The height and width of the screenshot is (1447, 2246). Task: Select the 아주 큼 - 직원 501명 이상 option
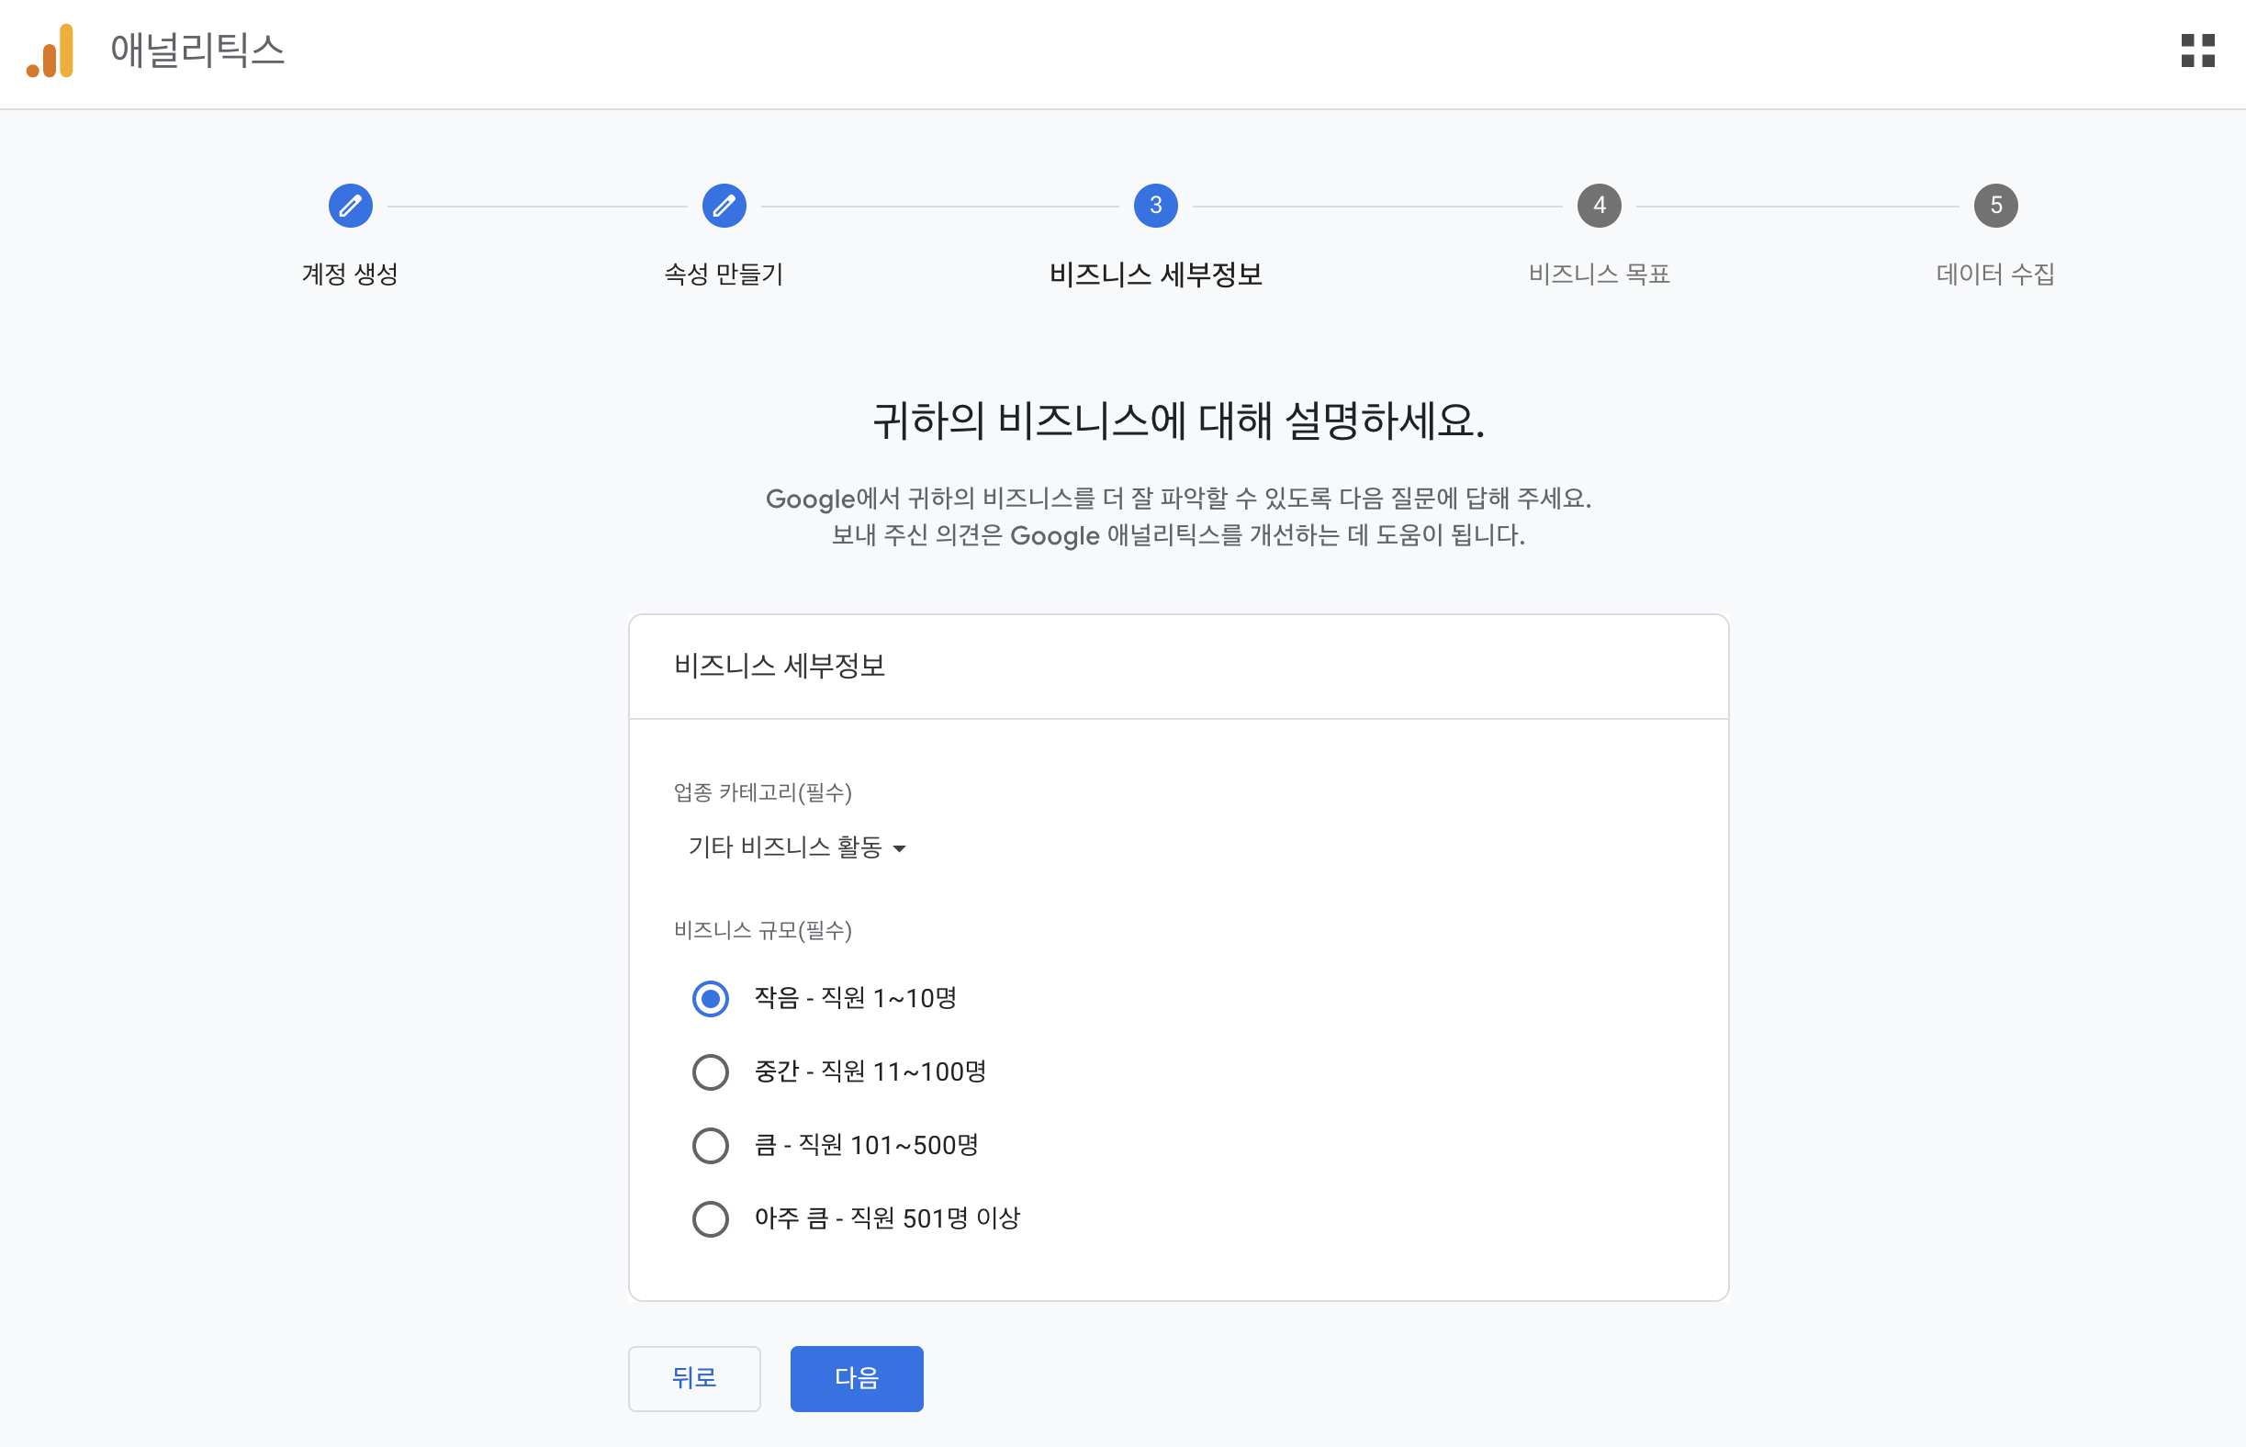(x=711, y=1218)
